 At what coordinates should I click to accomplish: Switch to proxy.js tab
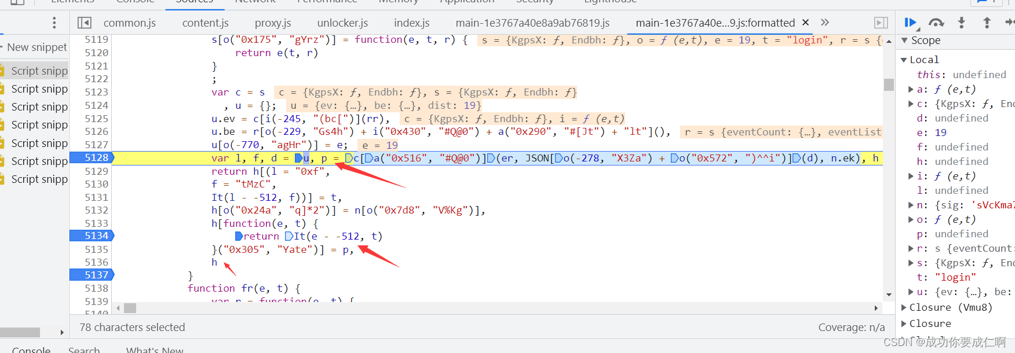(273, 23)
